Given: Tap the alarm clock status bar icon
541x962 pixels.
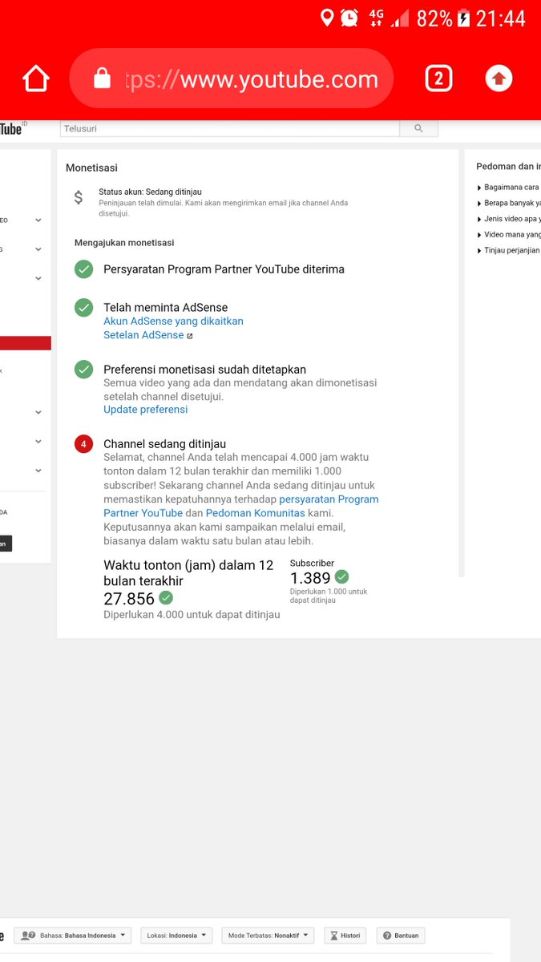Looking at the screenshot, I should click(x=349, y=18).
